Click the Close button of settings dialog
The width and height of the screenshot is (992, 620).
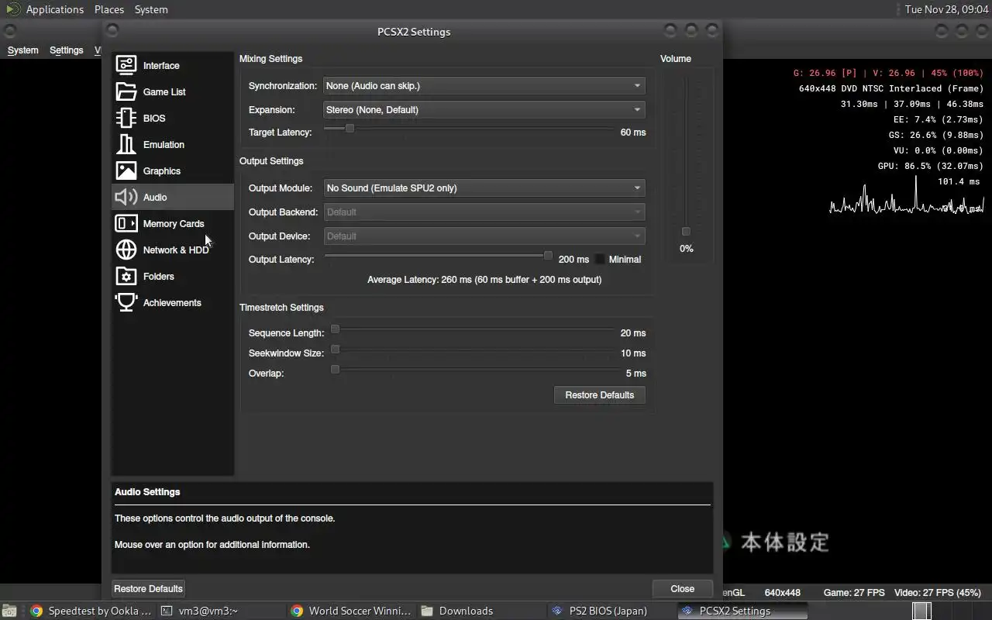tap(682, 588)
